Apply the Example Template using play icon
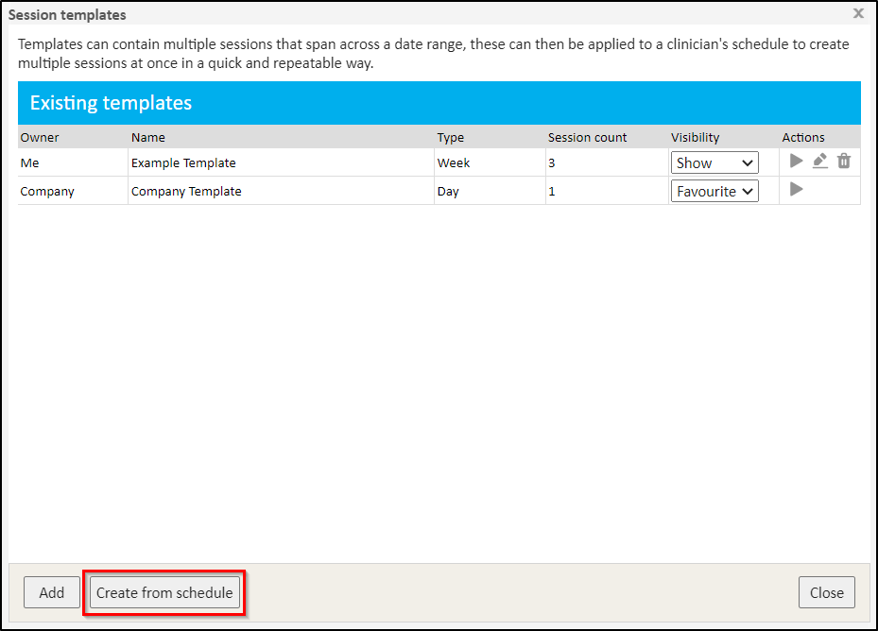The image size is (878, 631). coord(796,162)
